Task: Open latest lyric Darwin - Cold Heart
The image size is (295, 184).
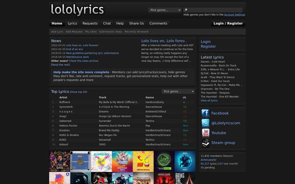Action: tap(213, 62)
